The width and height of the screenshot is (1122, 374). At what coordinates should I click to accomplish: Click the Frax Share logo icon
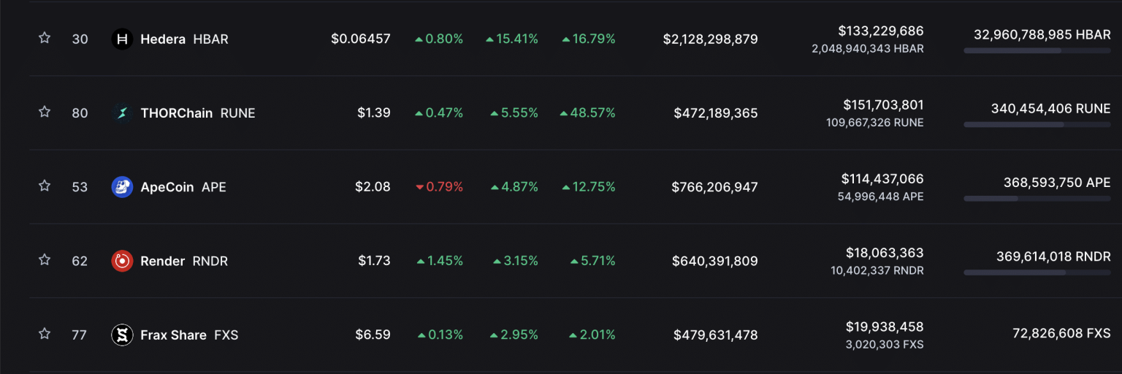tap(122, 335)
